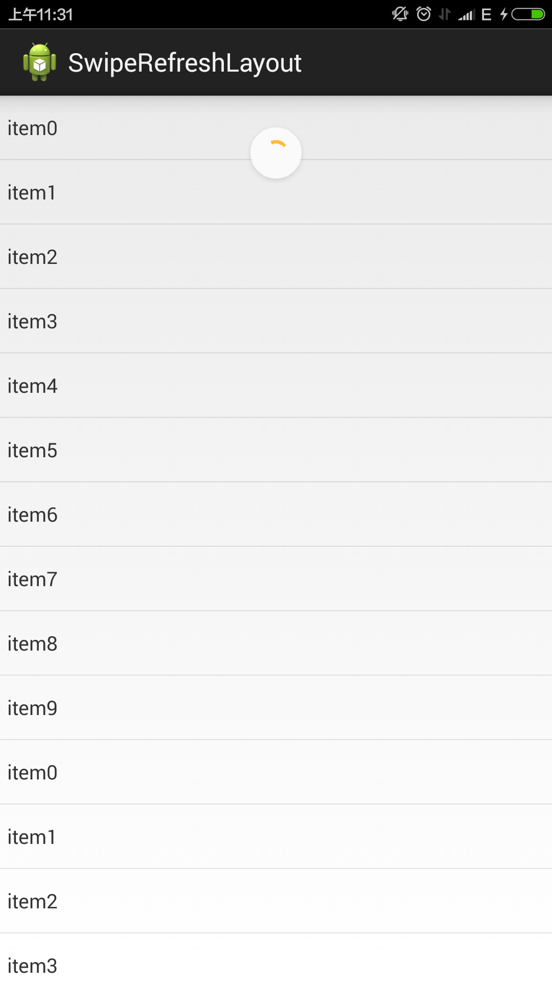Image resolution: width=552 pixels, height=982 pixels.
Task: Choose the item8 list row
Action: coord(276,643)
